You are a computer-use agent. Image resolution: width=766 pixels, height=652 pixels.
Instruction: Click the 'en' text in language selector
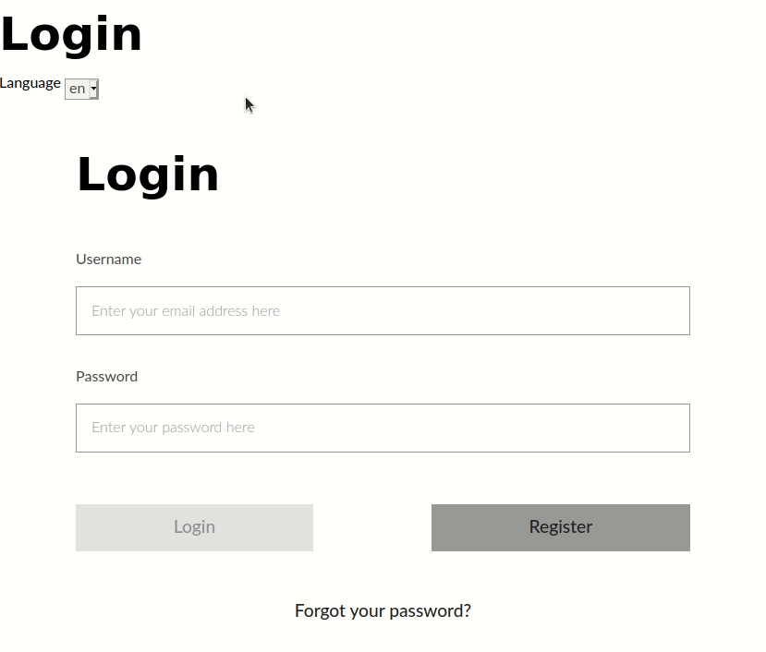tap(77, 89)
